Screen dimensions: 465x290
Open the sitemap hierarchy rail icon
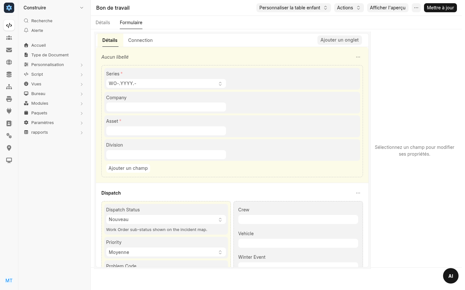[x=9, y=87]
